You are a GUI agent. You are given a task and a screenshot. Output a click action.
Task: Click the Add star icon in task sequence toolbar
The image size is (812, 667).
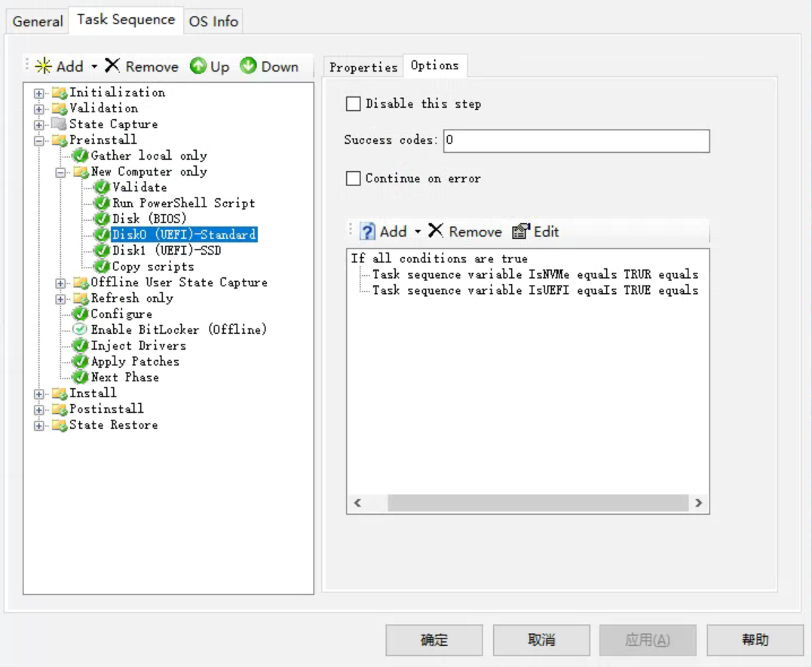(x=44, y=66)
